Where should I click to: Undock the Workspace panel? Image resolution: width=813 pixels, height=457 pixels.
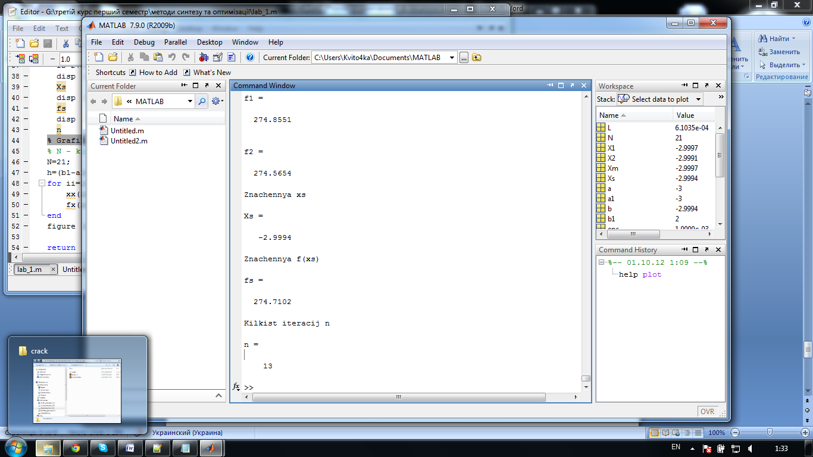click(706, 86)
